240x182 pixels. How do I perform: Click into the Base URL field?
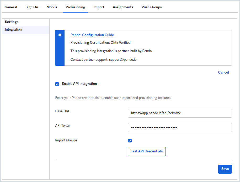pos(180,113)
